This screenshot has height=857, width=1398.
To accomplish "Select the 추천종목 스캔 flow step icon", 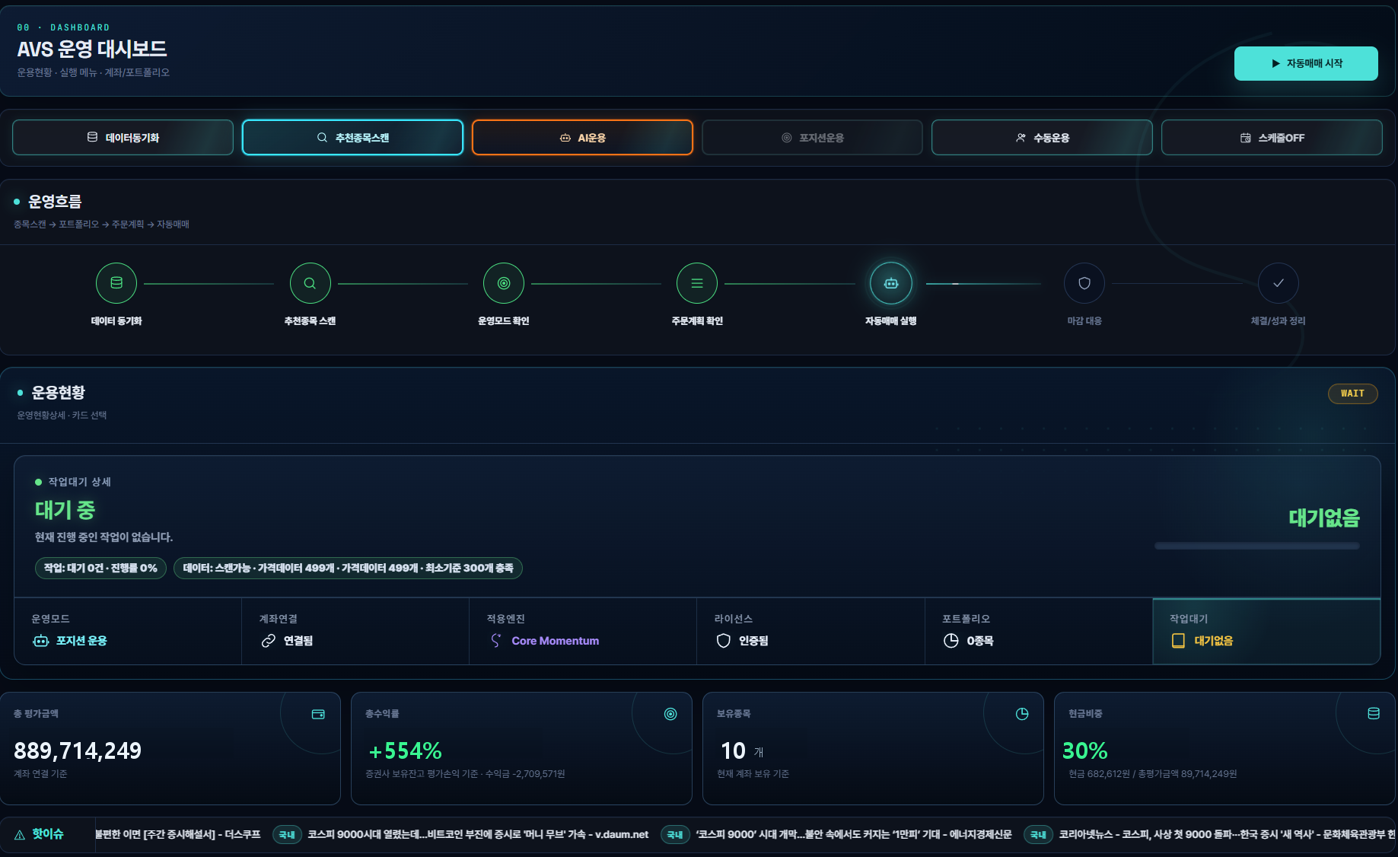I will (310, 283).
